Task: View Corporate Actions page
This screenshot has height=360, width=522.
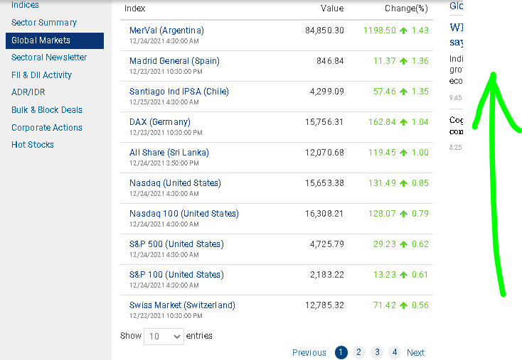Action: point(47,128)
